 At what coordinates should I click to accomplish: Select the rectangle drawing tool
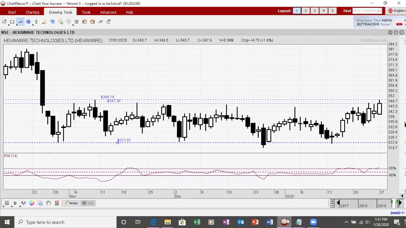pos(12,22)
